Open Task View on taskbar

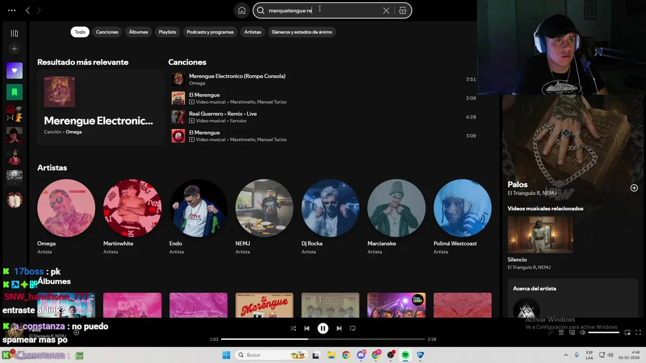tap(316, 355)
